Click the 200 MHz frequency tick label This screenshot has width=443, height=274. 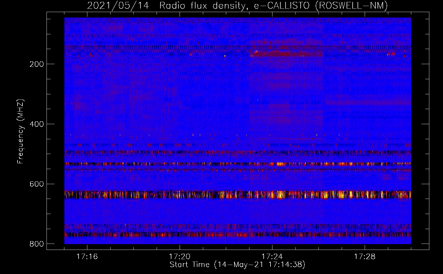click(x=37, y=64)
